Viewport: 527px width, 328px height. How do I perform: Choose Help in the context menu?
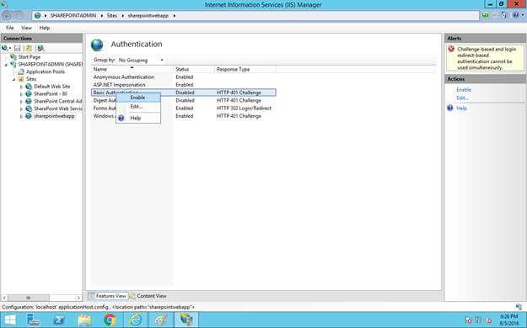tap(138, 118)
